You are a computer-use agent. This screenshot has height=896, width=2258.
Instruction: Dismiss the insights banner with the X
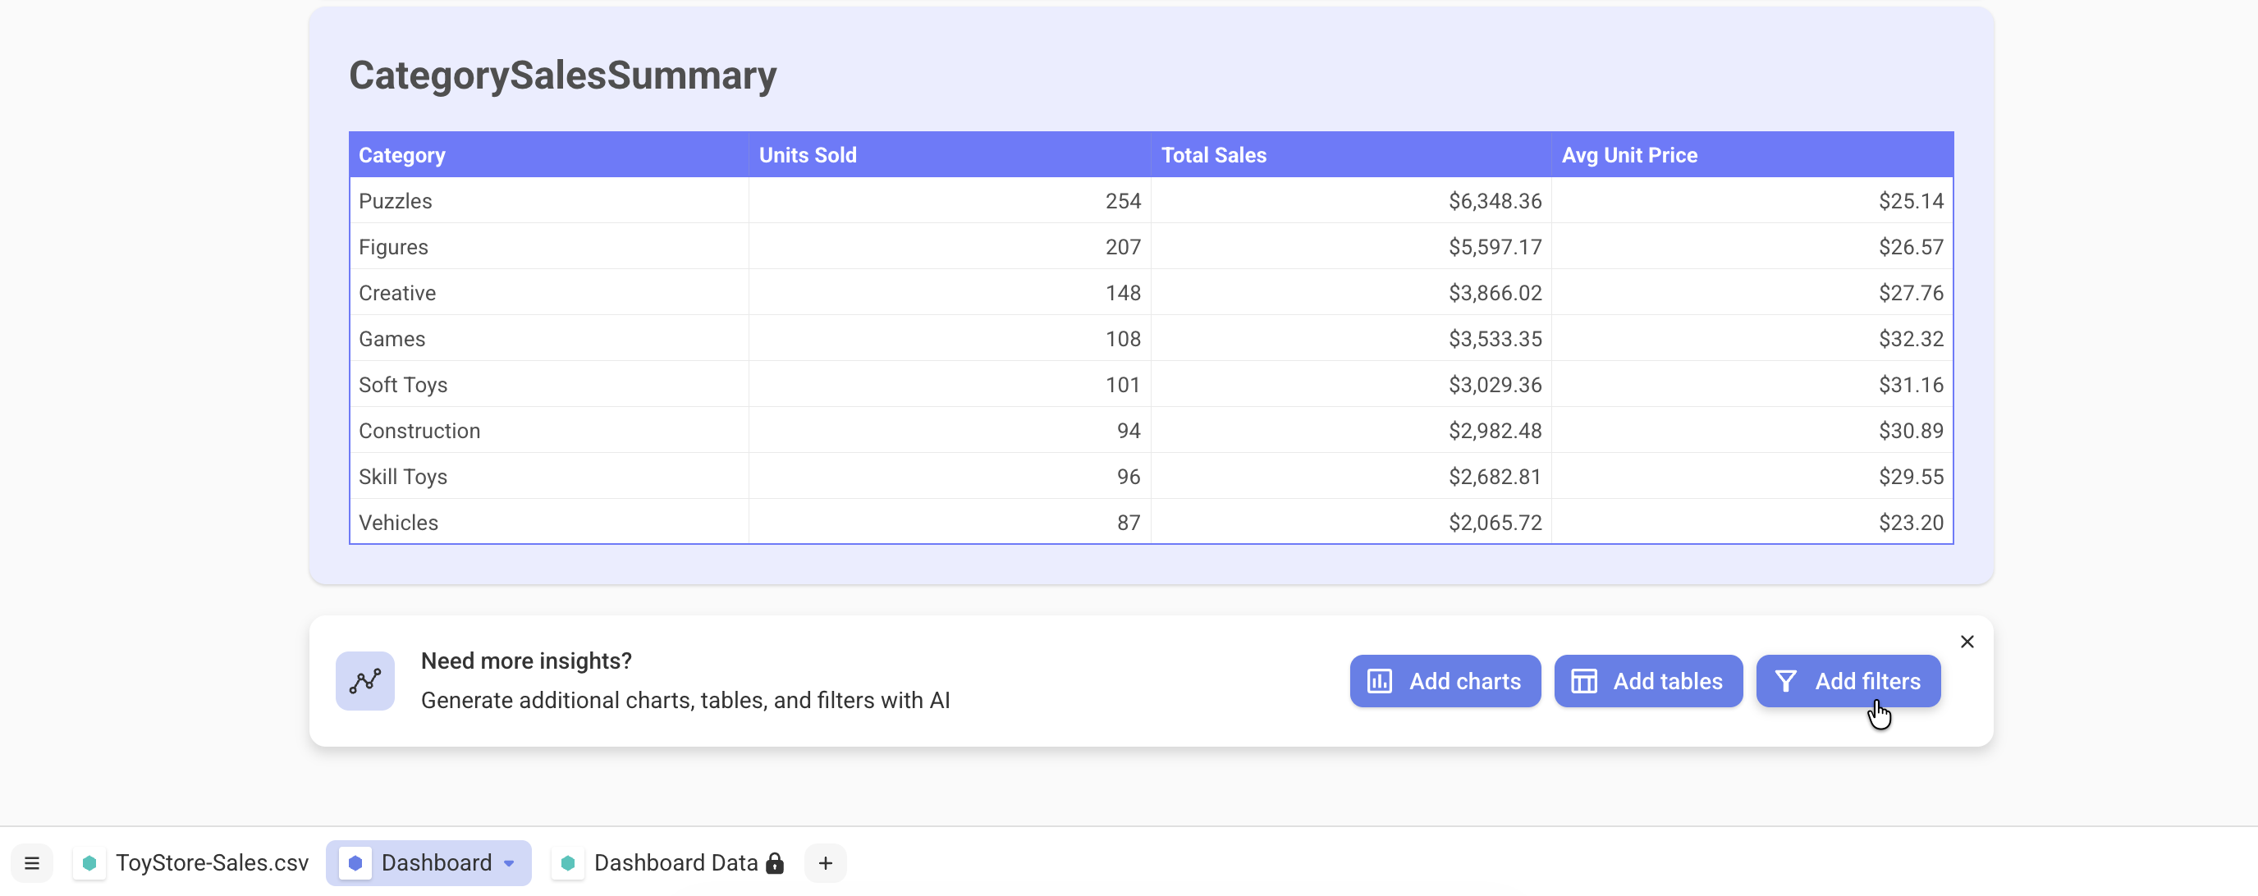tap(1967, 641)
